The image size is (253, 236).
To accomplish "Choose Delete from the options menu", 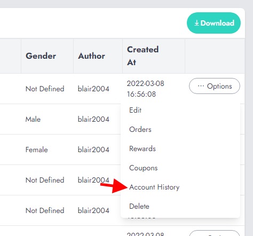I will coord(139,206).
